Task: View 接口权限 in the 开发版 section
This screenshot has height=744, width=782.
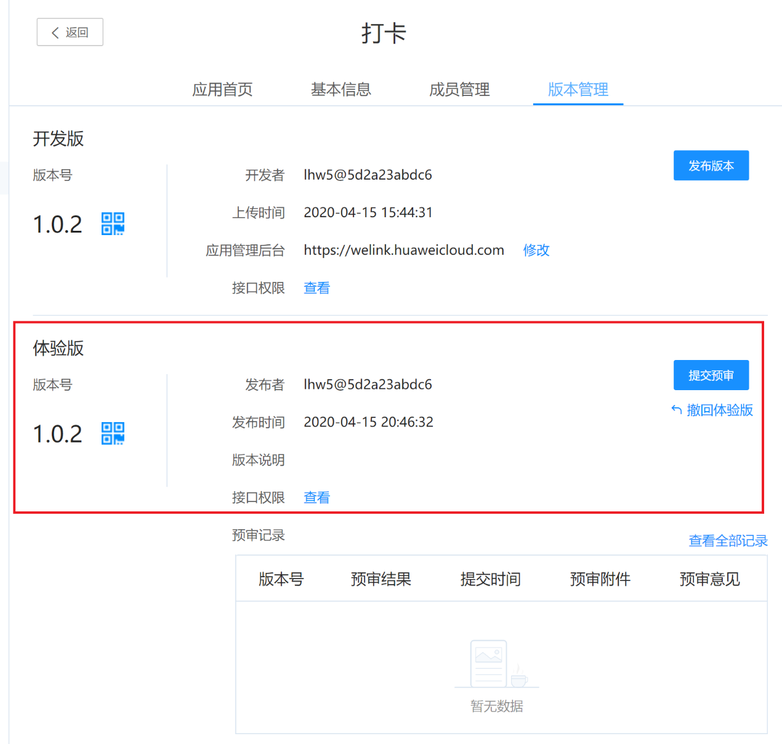Action: (316, 288)
